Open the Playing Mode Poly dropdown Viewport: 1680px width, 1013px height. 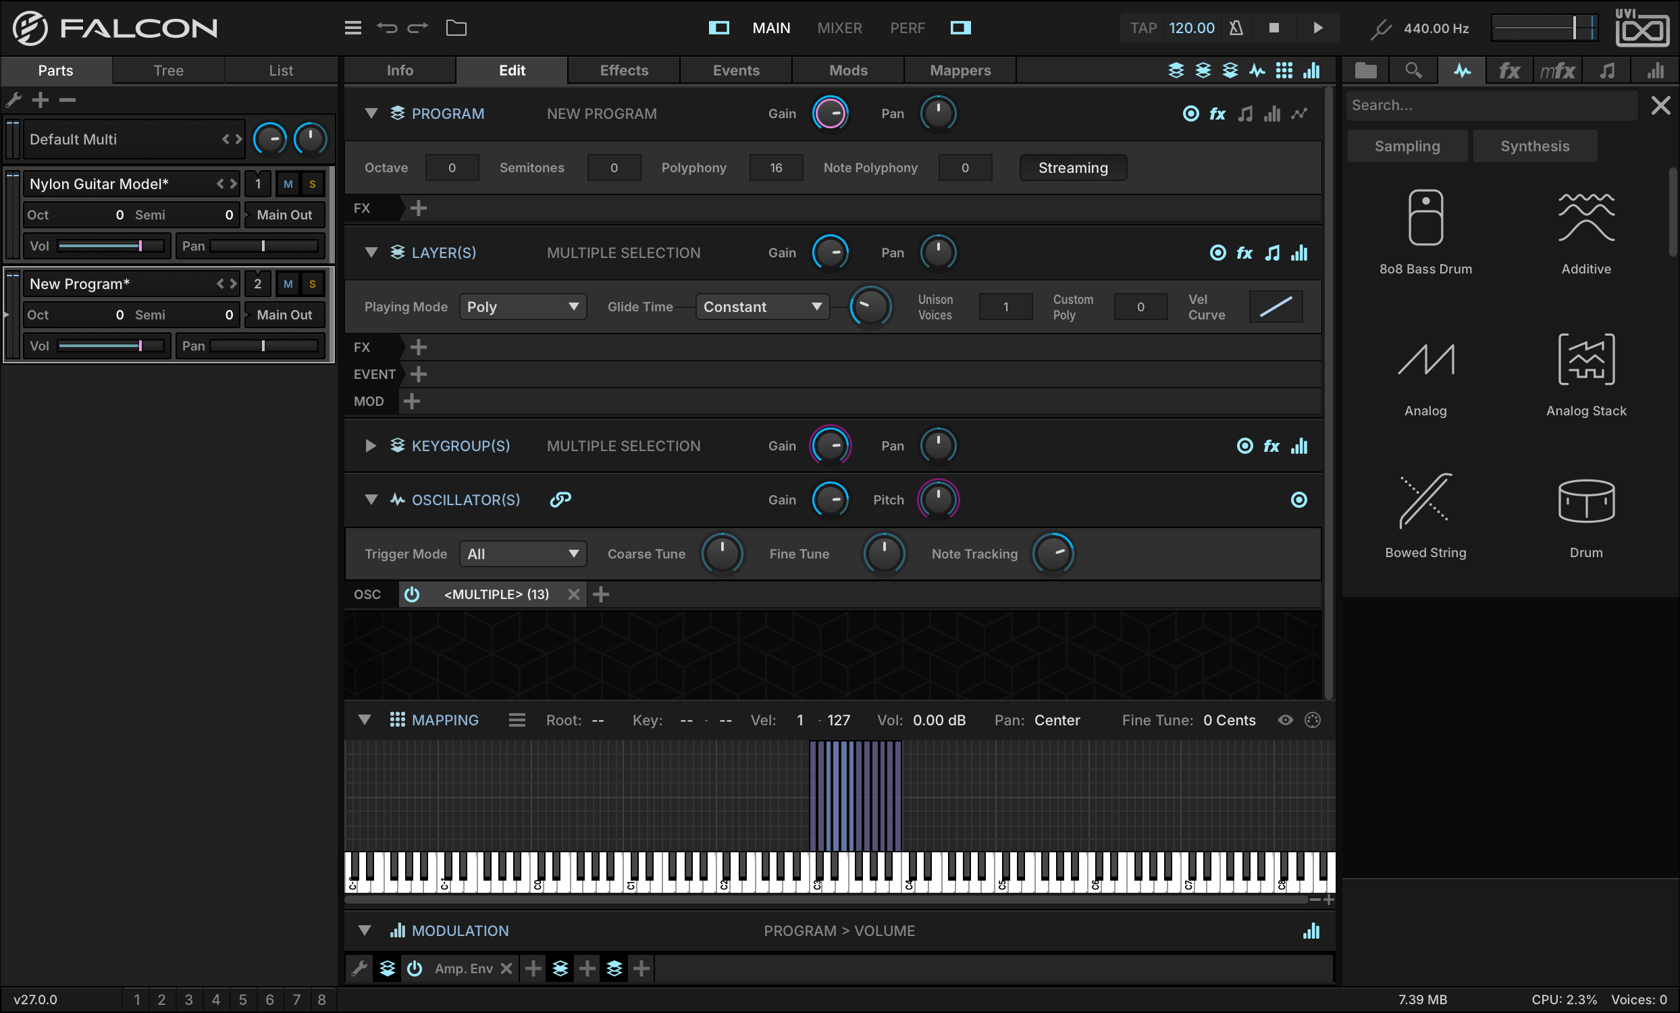(522, 307)
